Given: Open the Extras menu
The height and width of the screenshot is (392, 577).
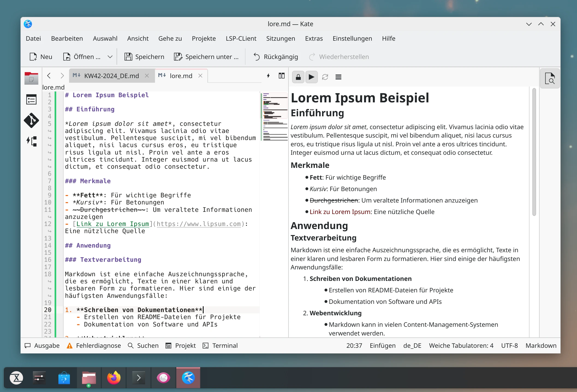Looking at the screenshot, I should pos(314,38).
